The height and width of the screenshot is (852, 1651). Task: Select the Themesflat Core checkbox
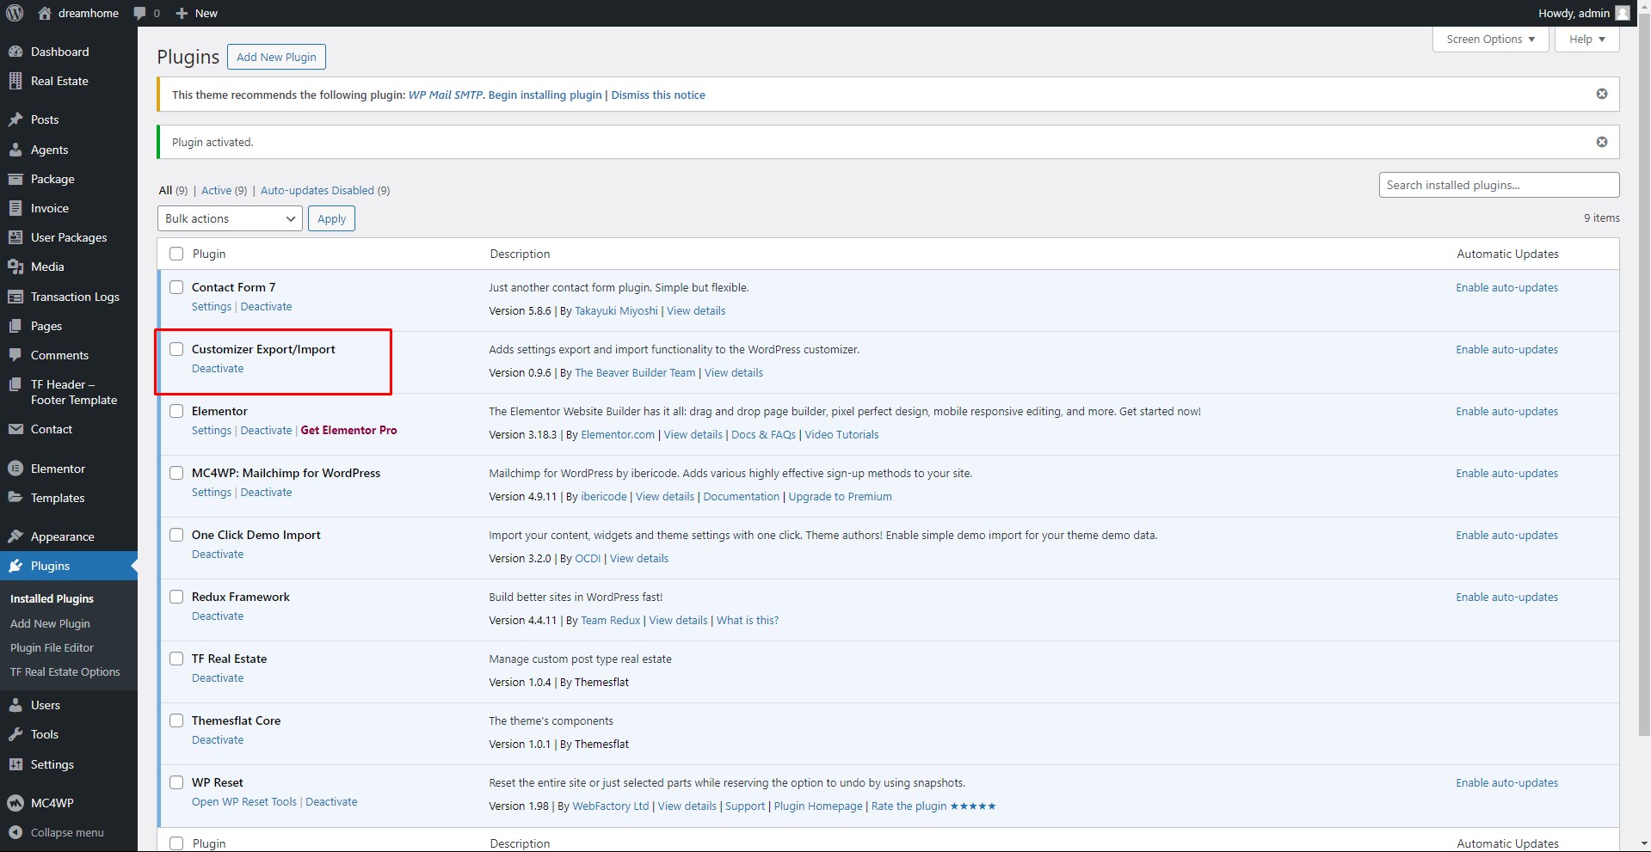pos(176,720)
